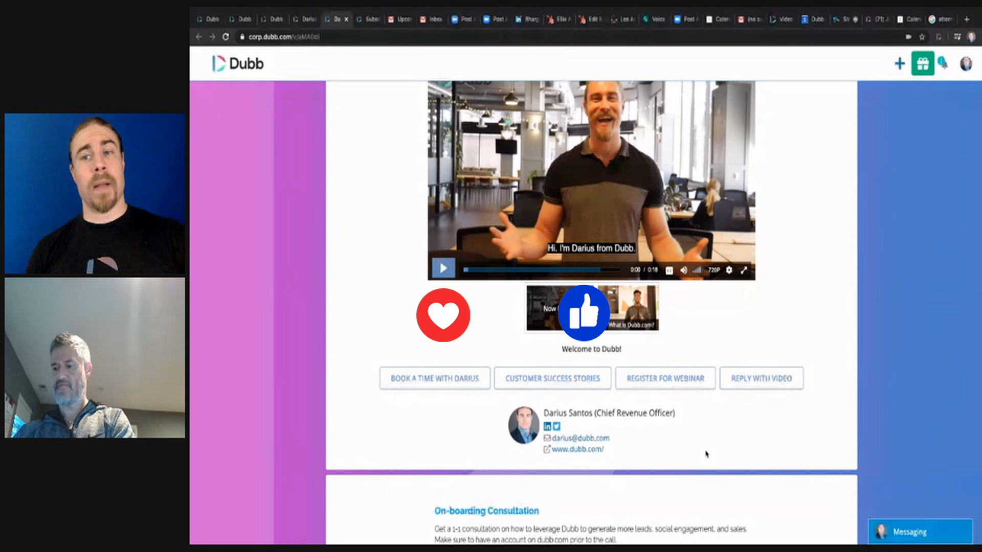Adjust the video volume level bars

coord(697,270)
